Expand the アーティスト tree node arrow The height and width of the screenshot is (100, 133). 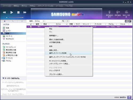click(x=2, y=58)
